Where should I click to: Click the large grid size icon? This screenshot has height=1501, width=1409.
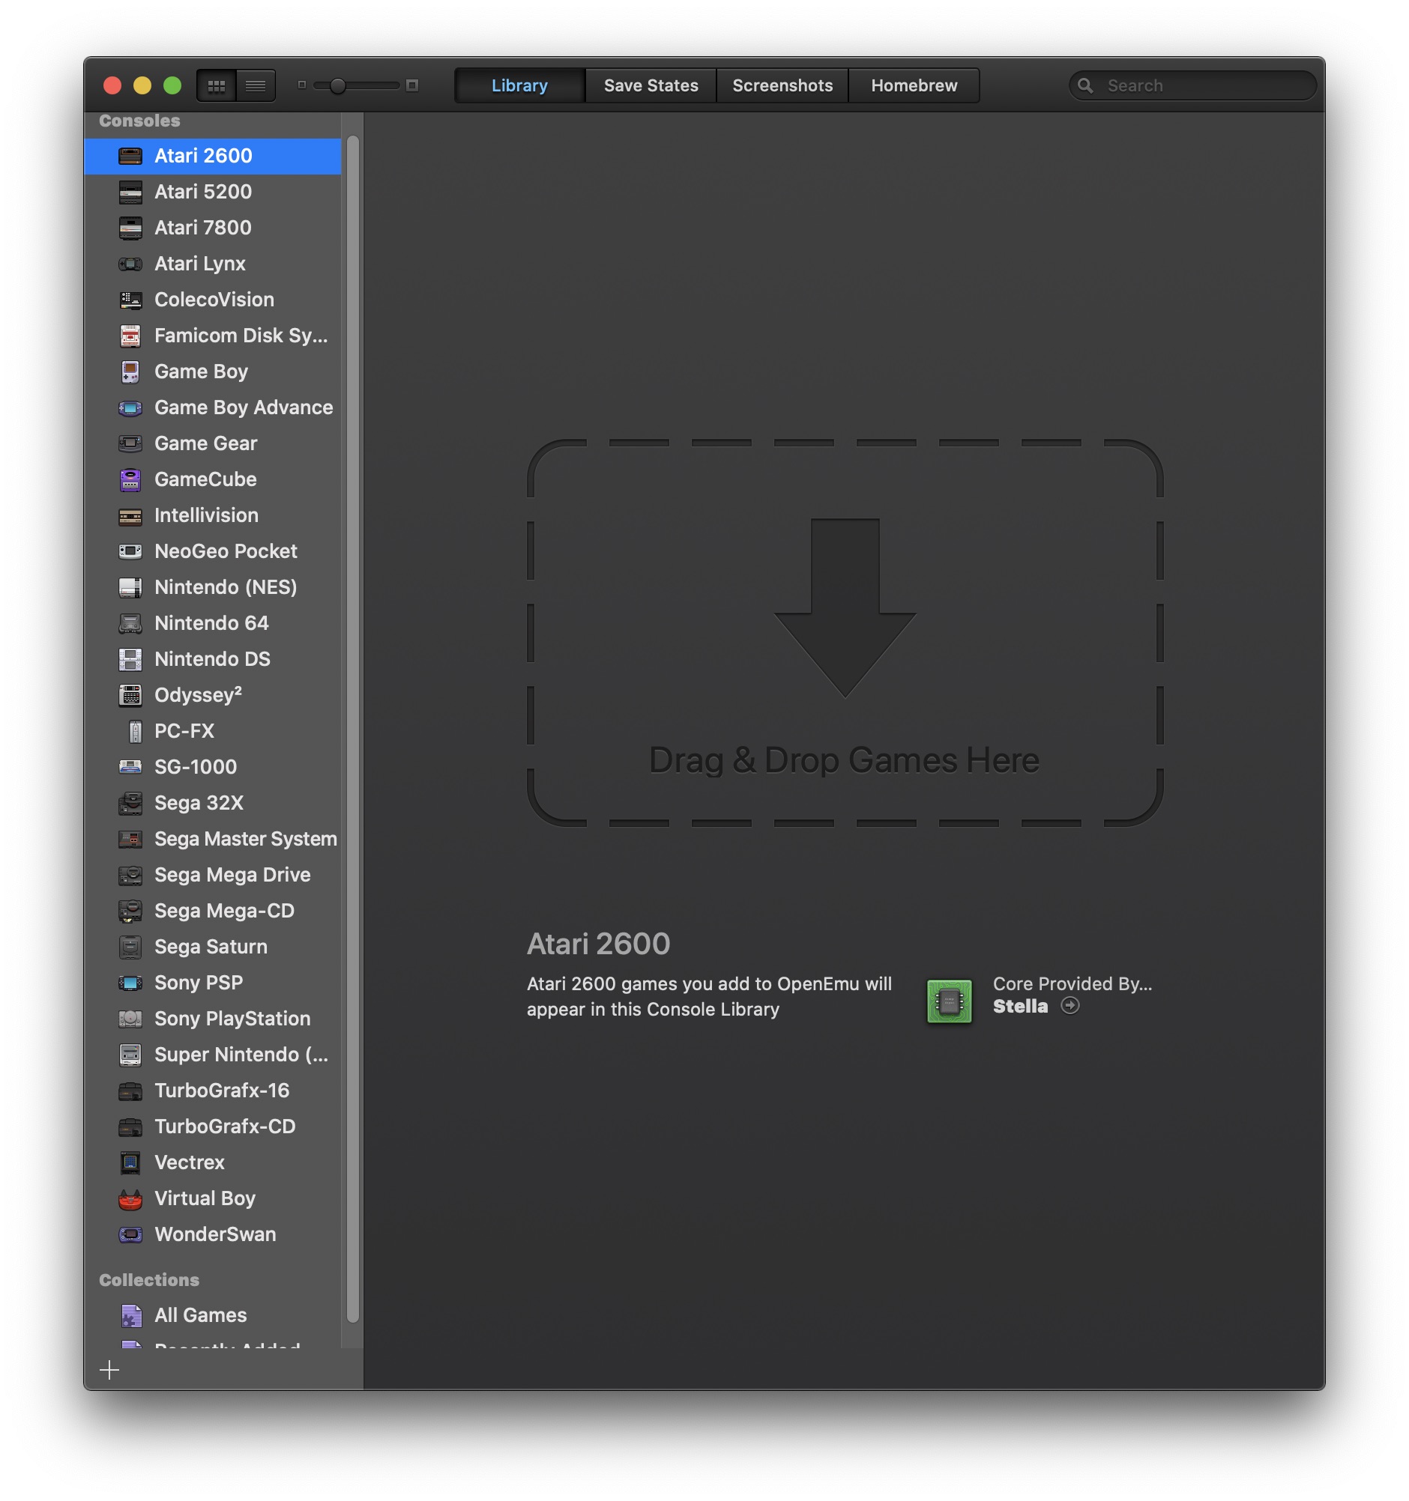[x=411, y=85]
